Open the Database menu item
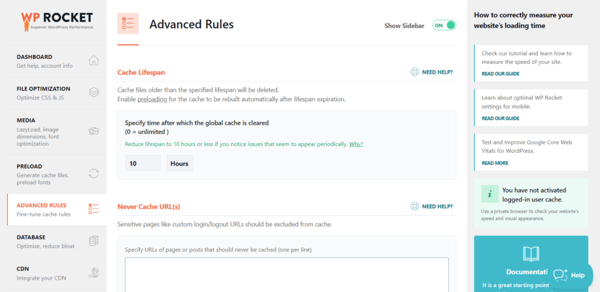Image resolution: width=600 pixels, height=292 pixels. point(57,241)
